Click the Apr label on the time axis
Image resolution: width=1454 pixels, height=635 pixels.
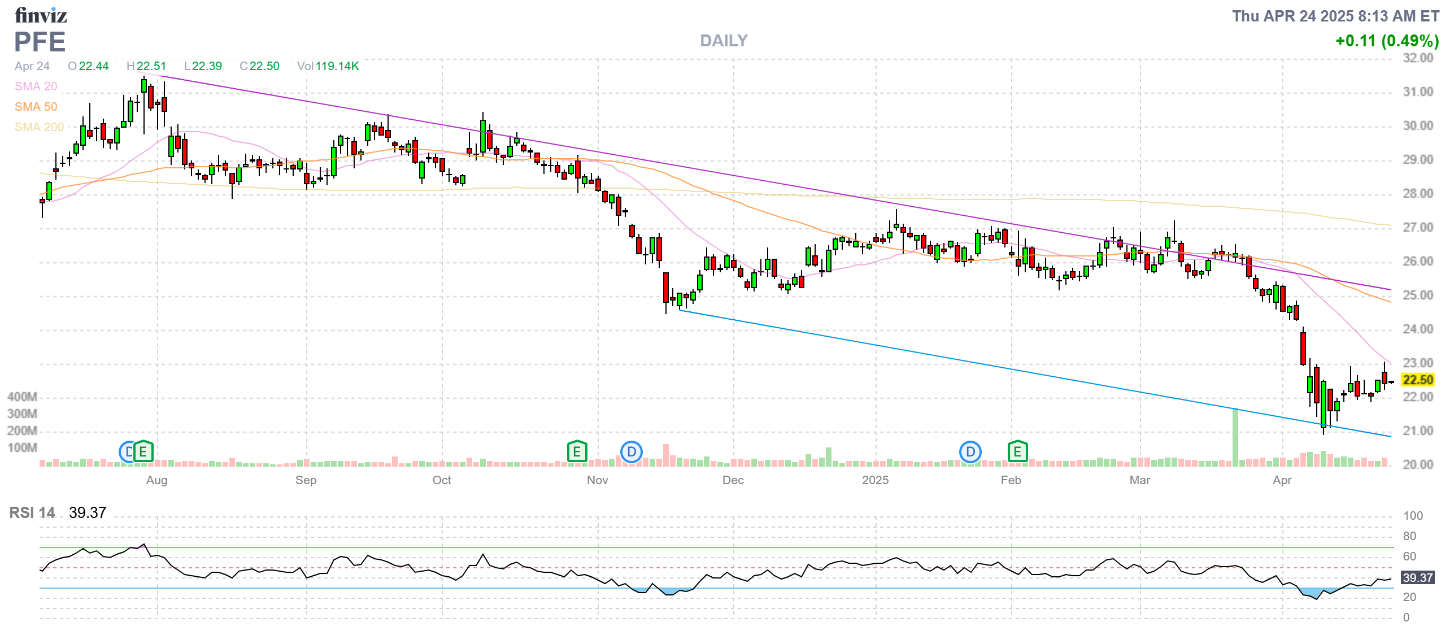[1282, 480]
